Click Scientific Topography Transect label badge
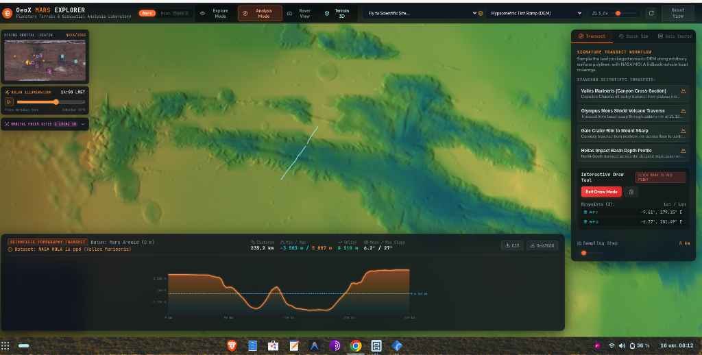 (47, 242)
